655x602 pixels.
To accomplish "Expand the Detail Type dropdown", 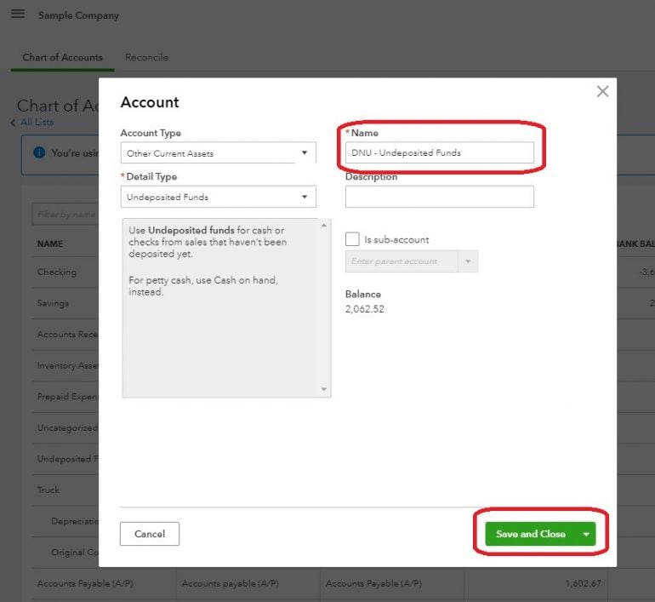I will point(218,197).
